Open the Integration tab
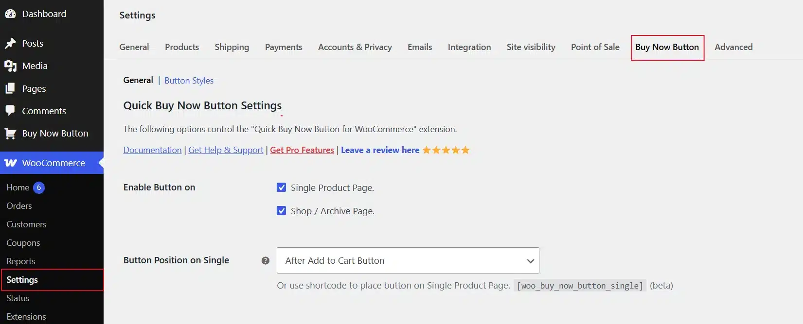Image resolution: width=803 pixels, height=324 pixels. coord(469,47)
